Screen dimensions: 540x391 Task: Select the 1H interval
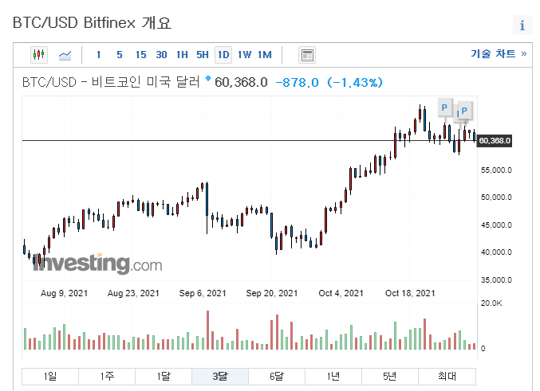[182, 55]
